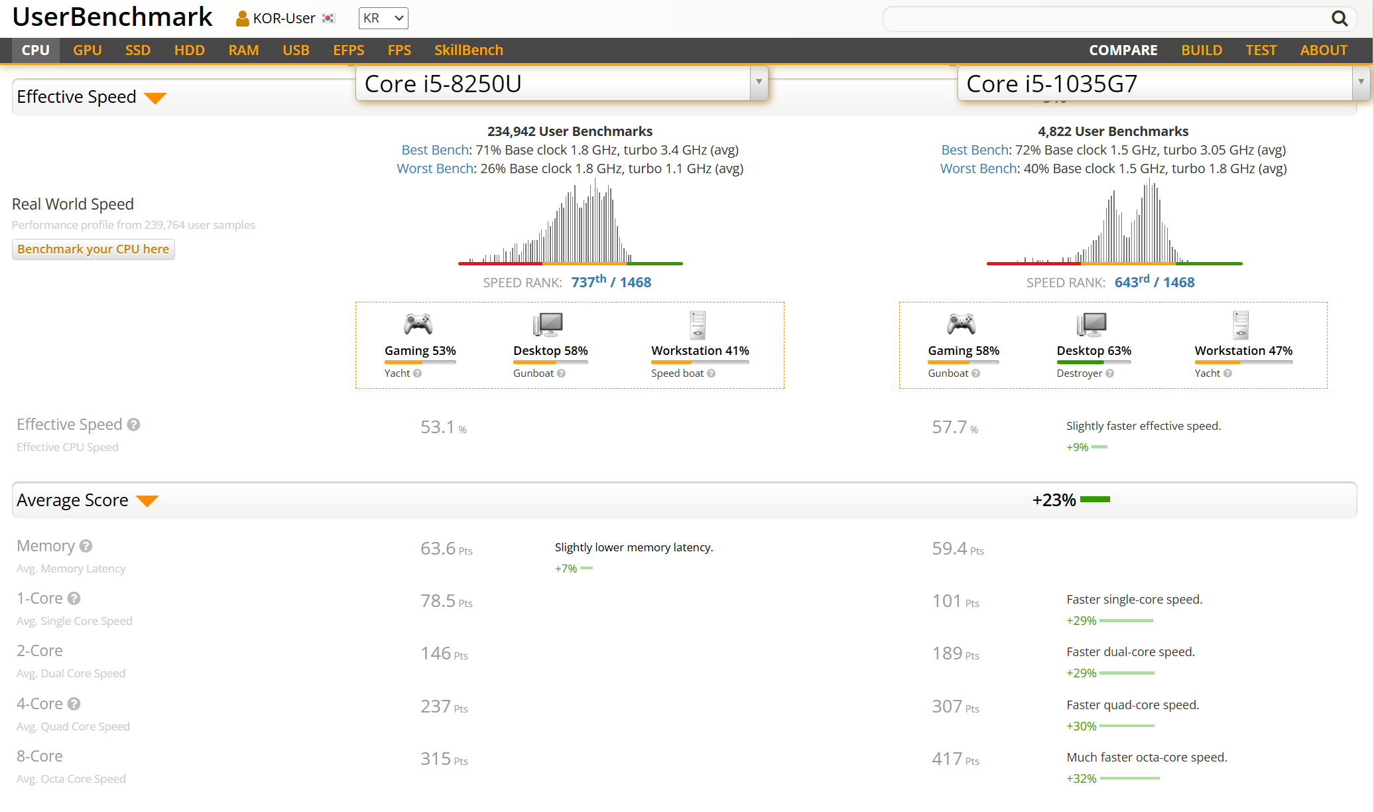Click the search magnifier icon
Viewport: 1374px width, 812px height.
pos(1339,19)
